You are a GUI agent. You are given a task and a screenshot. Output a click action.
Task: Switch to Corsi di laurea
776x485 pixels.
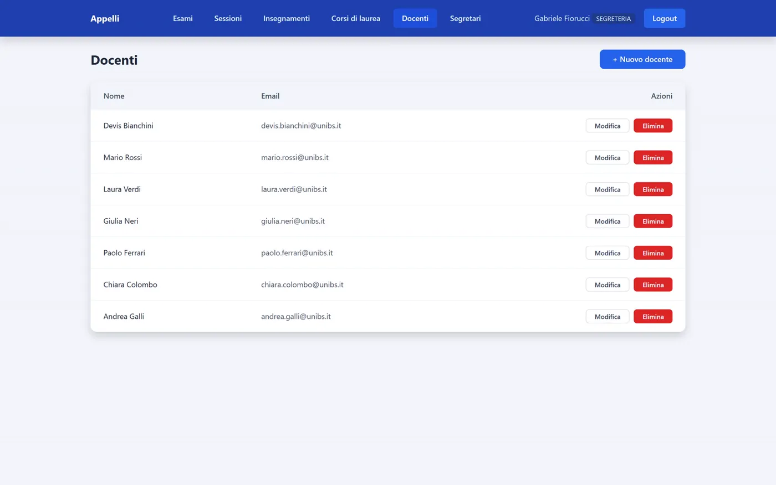[x=356, y=18]
